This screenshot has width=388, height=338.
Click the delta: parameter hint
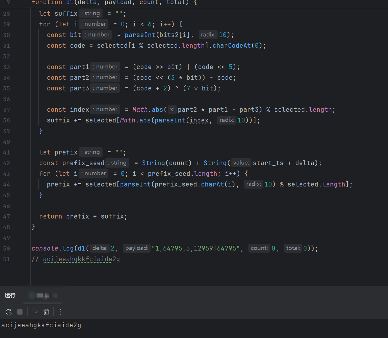[x=100, y=248]
